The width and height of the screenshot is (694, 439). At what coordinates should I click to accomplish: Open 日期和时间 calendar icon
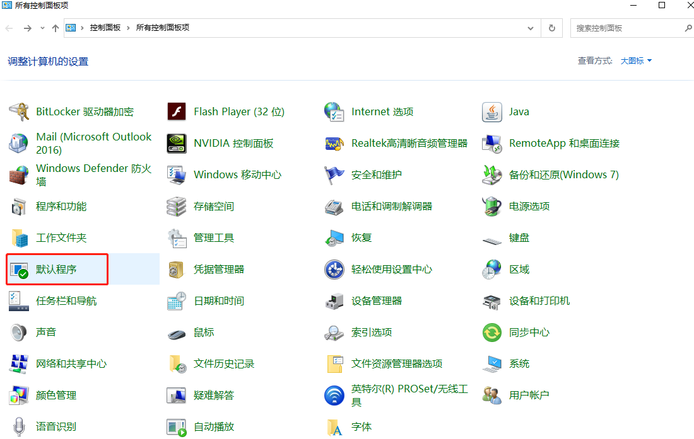click(x=177, y=301)
